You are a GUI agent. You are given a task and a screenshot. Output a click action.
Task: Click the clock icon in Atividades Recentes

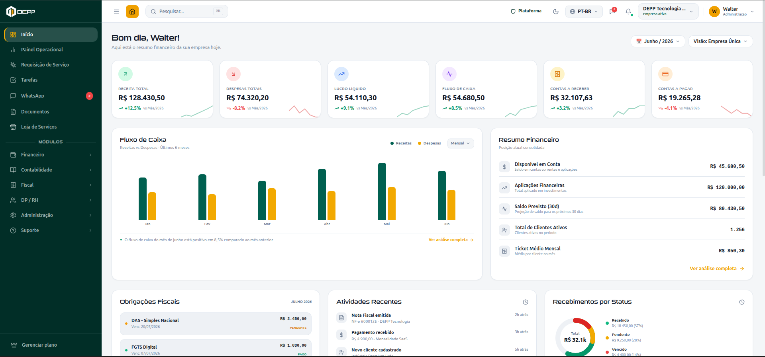pyautogui.click(x=526, y=302)
